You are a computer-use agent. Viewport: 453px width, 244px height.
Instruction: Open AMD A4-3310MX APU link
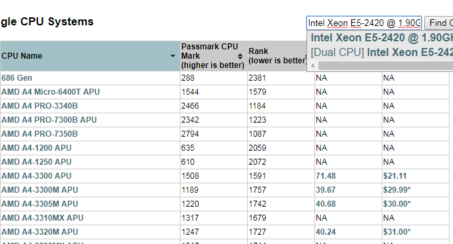pos(43,218)
